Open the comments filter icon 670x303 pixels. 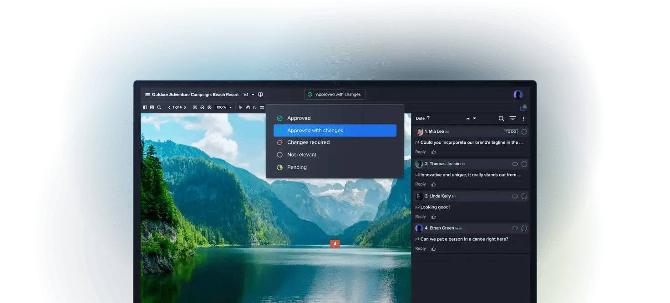[512, 118]
